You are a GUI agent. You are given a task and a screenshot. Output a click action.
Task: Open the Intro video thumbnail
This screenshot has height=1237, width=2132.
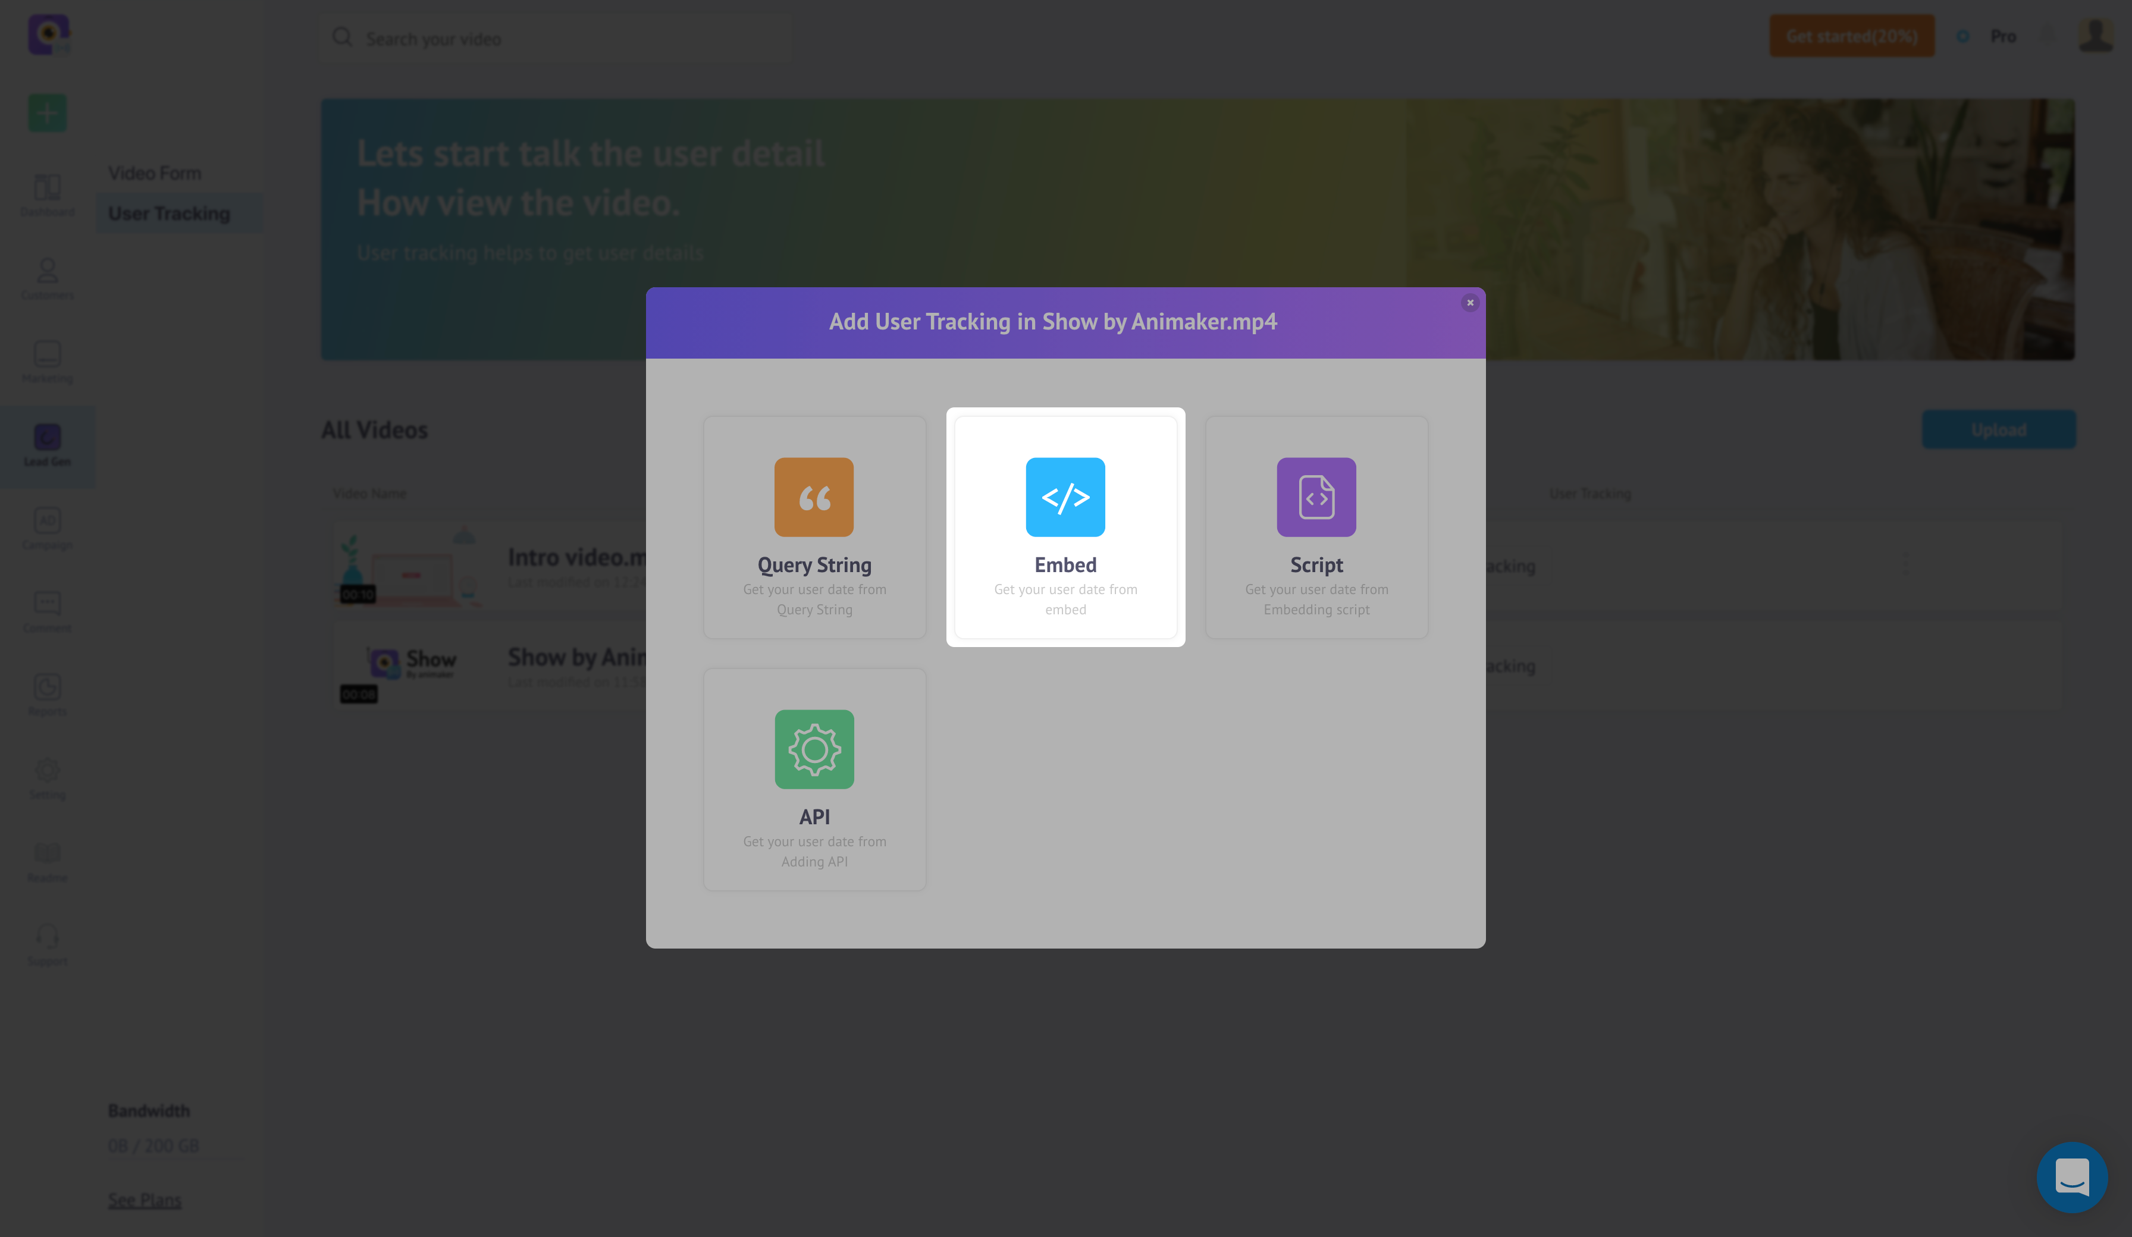point(409,565)
